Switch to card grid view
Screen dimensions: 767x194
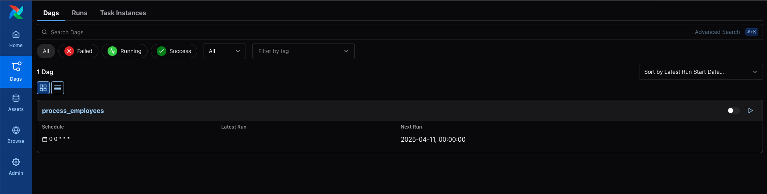[x=43, y=88]
